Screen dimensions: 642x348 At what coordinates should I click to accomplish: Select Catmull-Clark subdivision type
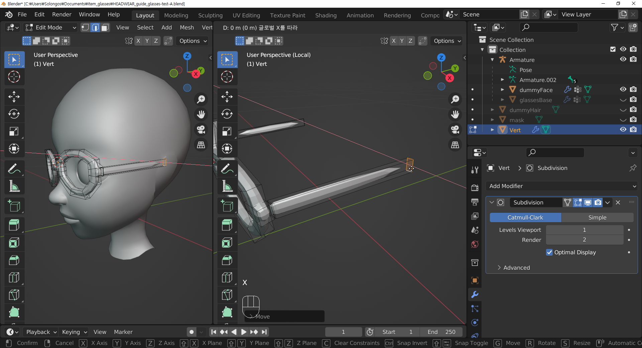click(525, 217)
